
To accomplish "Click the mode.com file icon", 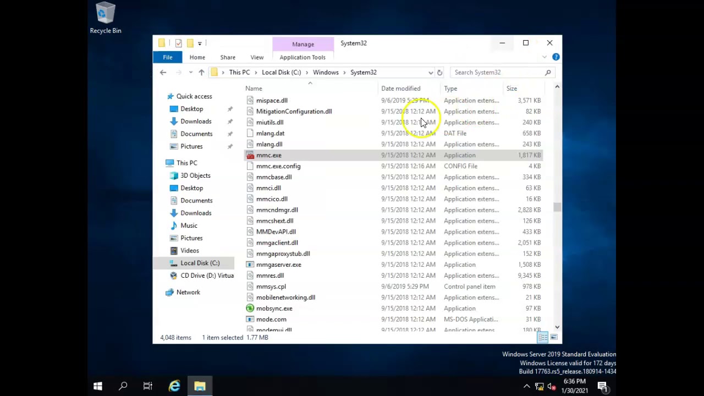I will [250, 320].
